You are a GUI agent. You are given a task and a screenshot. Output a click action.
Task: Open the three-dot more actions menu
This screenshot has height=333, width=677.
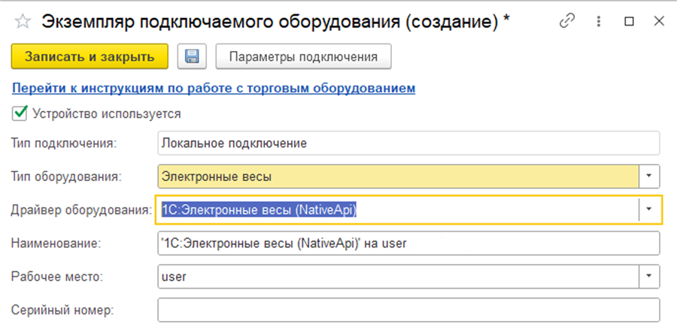(x=598, y=22)
